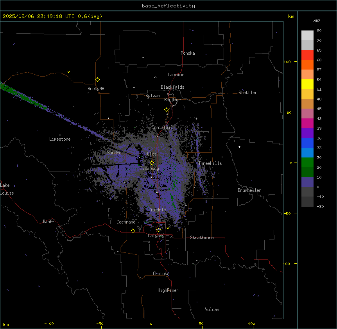337x329 pixels.
Task: Click the Airdrie city label
Action: coord(158,210)
